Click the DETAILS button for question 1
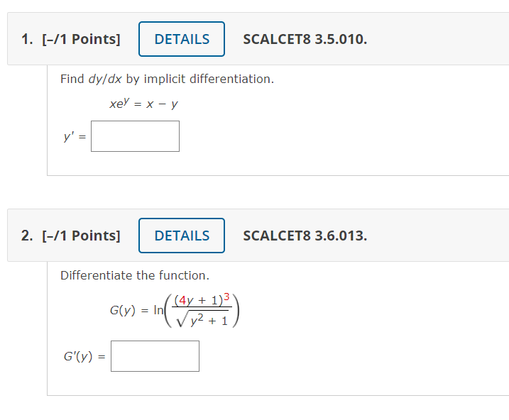The height and width of the screenshot is (420, 509). (x=182, y=39)
